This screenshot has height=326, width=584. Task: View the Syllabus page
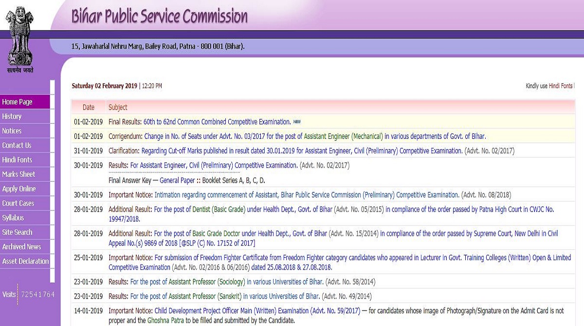point(25,218)
